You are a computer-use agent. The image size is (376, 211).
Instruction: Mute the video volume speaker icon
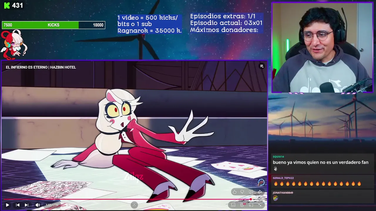point(38,205)
